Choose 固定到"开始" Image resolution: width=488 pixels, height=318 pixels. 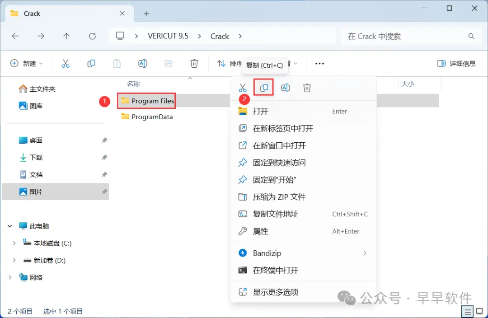click(304, 180)
